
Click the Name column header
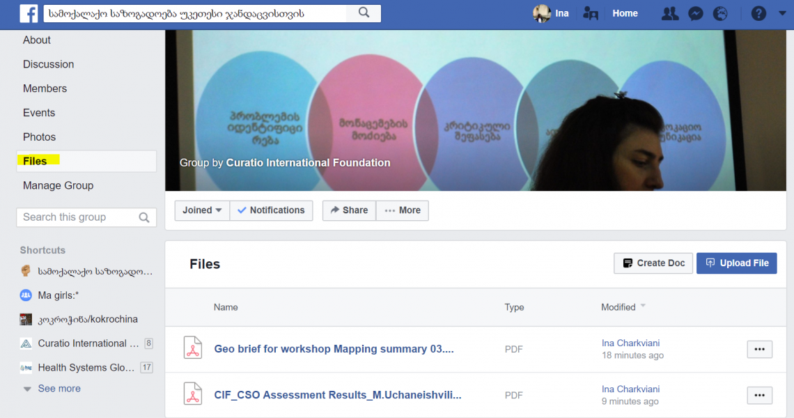(226, 307)
